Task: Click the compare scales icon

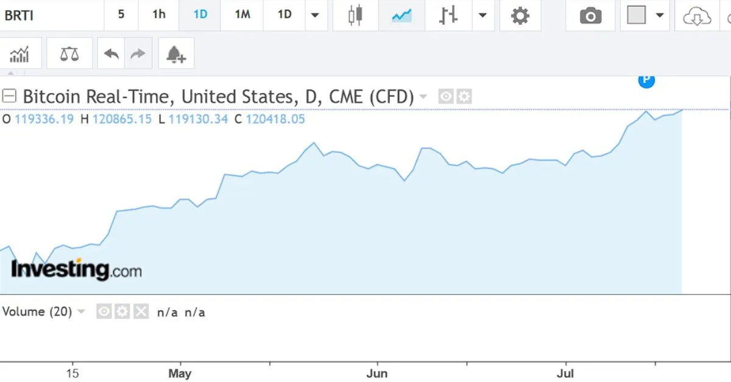Action: pyautogui.click(x=69, y=54)
